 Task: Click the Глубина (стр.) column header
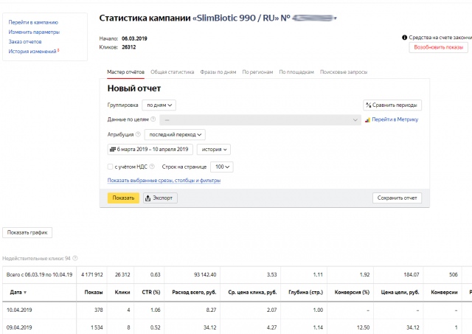(305, 292)
